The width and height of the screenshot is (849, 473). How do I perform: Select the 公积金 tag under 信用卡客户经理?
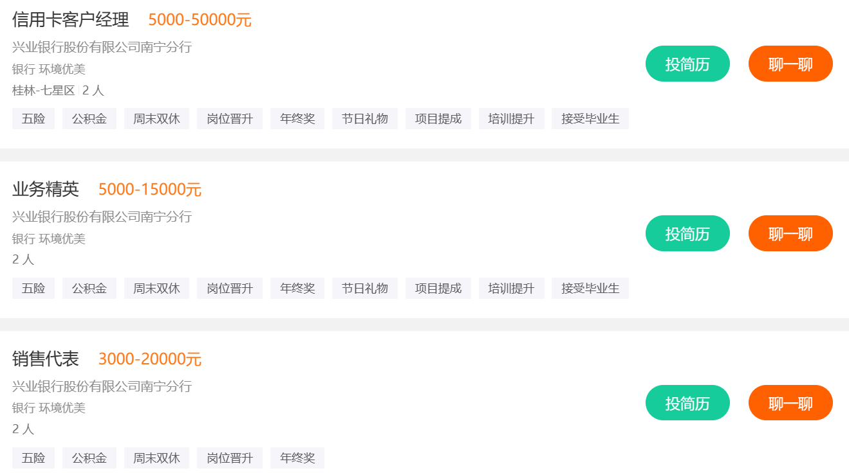coord(89,118)
